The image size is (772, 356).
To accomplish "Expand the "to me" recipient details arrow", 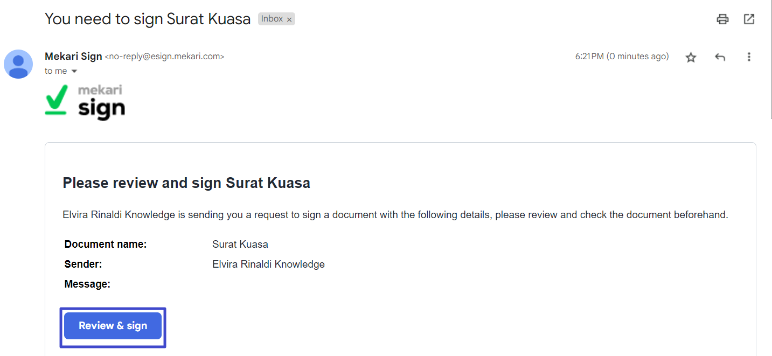I will [x=74, y=72].
